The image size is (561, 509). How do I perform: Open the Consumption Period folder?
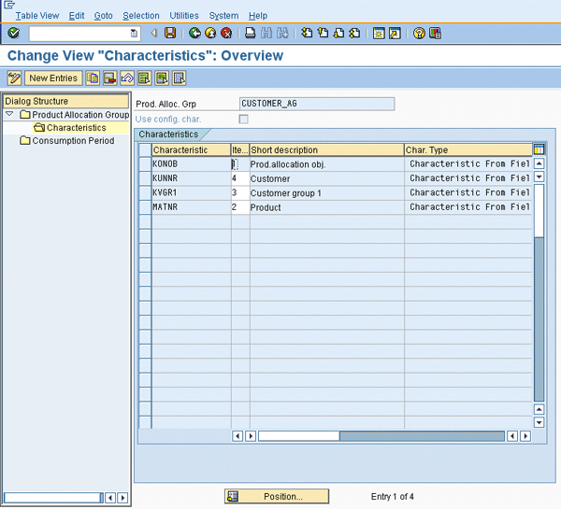(25, 141)
